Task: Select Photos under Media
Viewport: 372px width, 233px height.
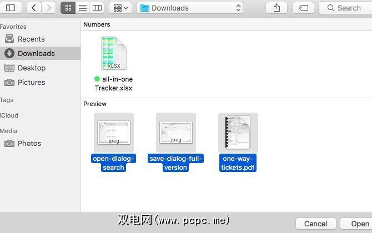Action: pyautogui.click(x=41, y=143)
